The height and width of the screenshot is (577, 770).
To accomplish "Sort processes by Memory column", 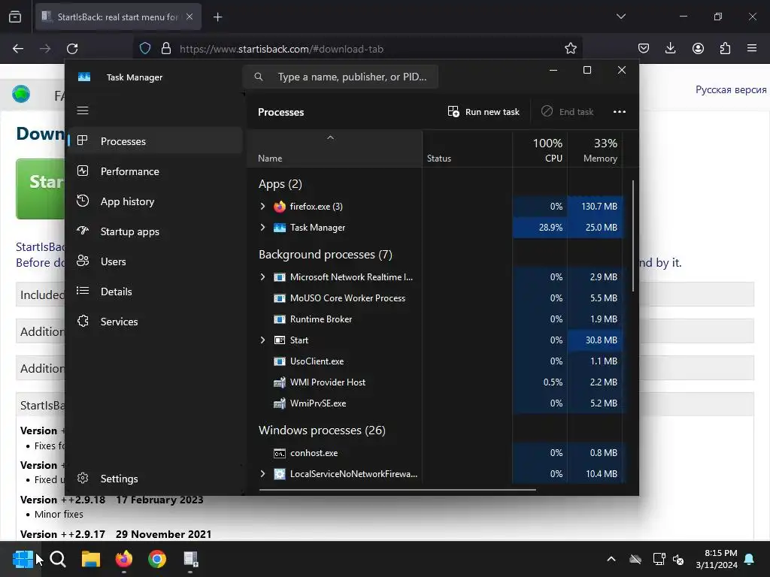I will tap(596, 150).
